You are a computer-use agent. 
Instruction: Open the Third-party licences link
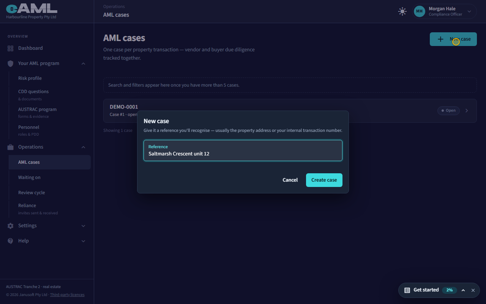click(x=67, y=294)
